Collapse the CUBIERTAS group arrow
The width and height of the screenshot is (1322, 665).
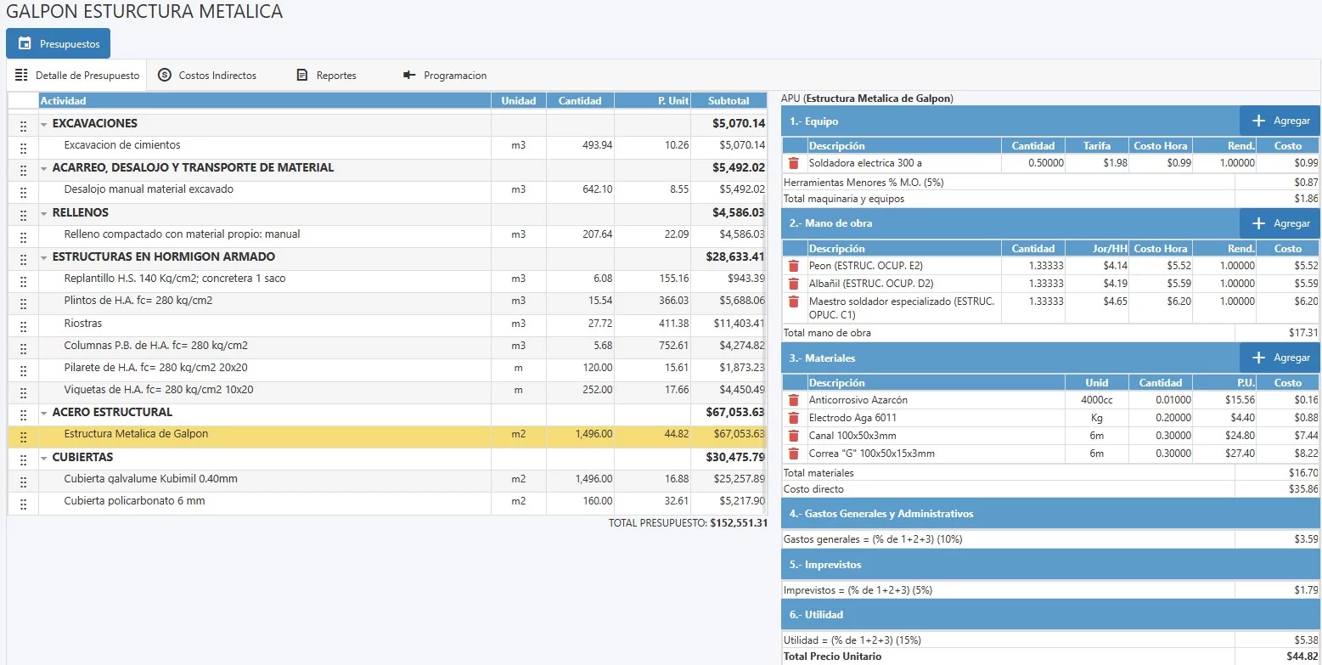pos(44,458)
